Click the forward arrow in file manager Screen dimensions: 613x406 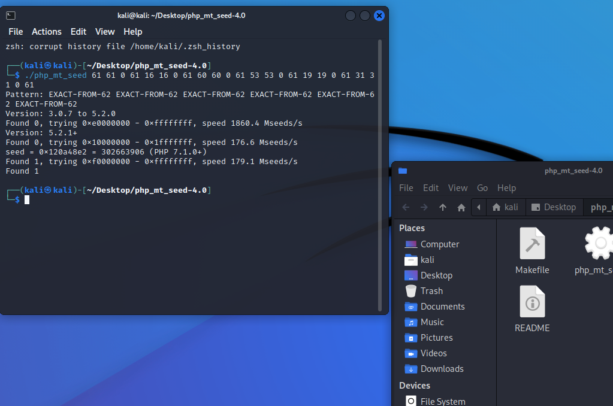tap(424, 207)
